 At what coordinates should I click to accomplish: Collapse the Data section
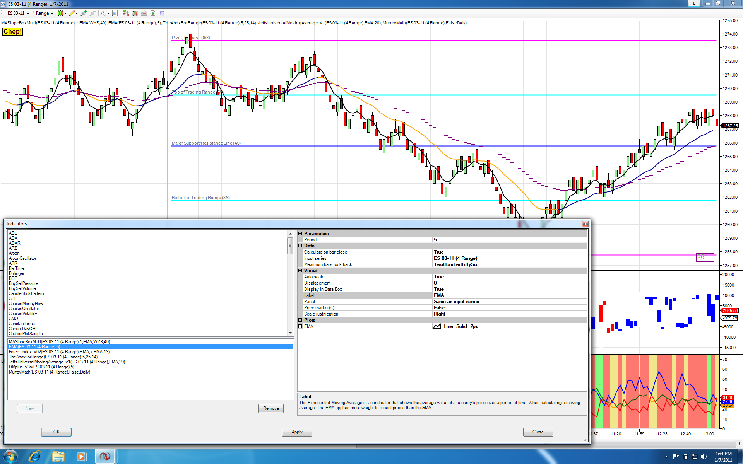coord(300,246)
